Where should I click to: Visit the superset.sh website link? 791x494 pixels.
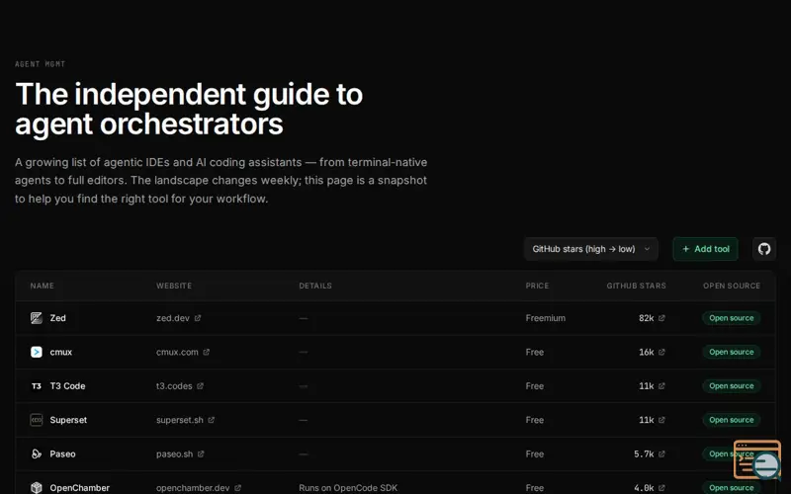(x=180, y=420)
